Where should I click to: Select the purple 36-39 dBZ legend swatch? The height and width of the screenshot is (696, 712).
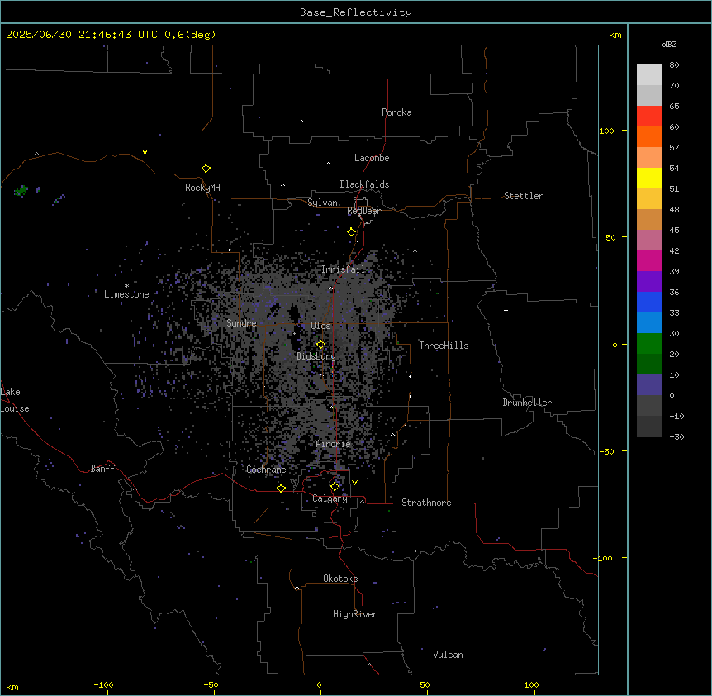pos(649,282)
